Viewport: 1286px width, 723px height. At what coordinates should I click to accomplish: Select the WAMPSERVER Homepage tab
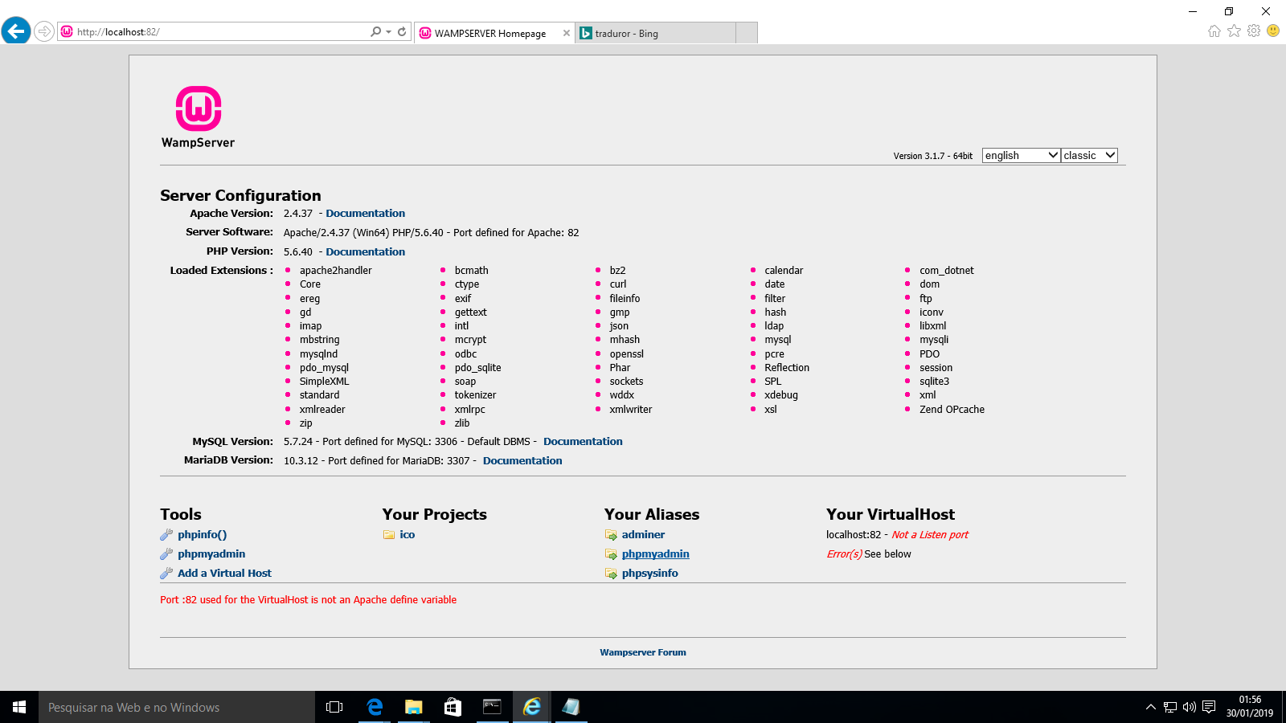pos(490,34)
